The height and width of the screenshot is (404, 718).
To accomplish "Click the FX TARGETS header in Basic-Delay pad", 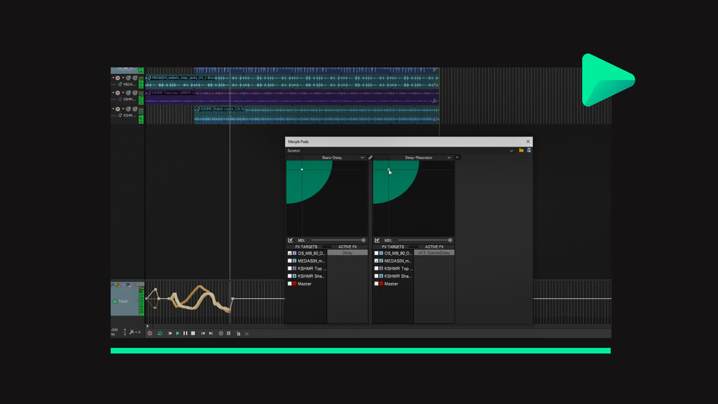I will click(306, 247).
